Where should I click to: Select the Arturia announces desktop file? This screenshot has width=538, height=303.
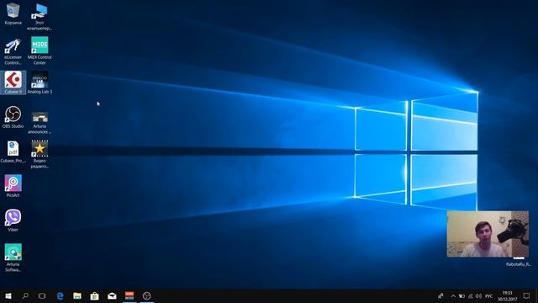(40, 122)
